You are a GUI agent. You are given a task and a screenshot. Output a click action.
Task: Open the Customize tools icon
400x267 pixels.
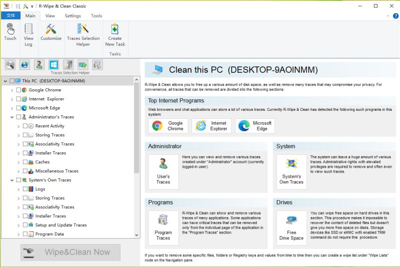tap(51, 32)
